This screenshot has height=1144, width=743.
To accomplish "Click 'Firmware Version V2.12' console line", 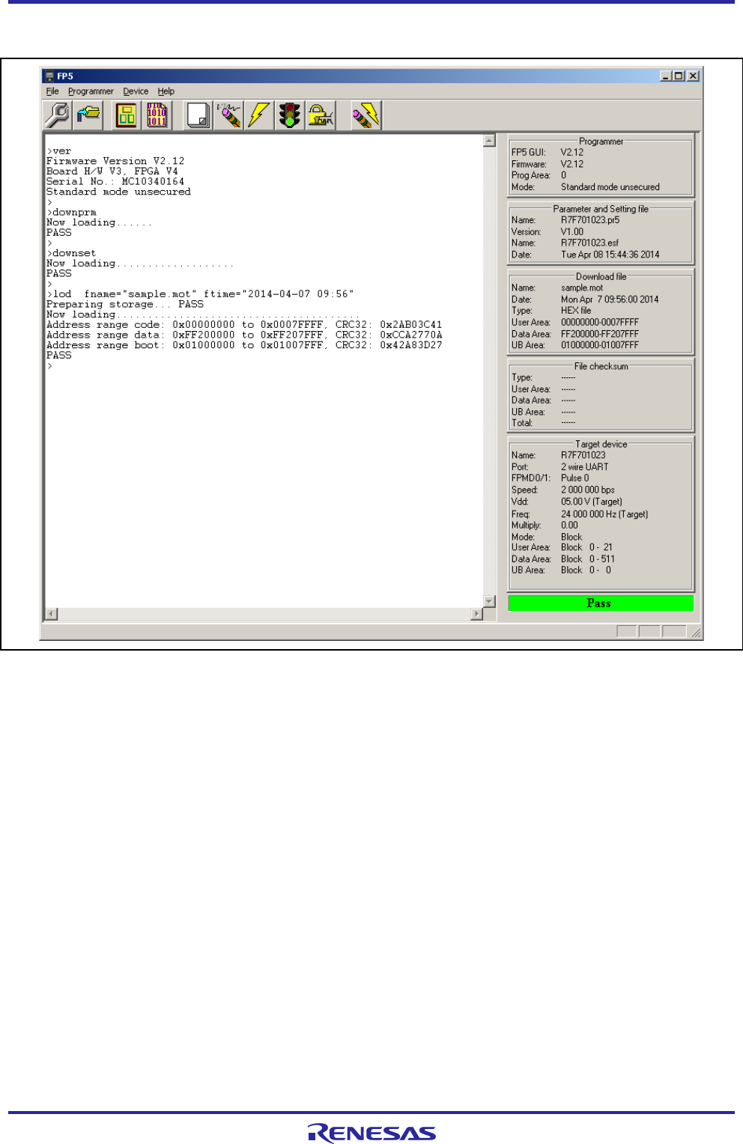I will [x=115, y=161].
